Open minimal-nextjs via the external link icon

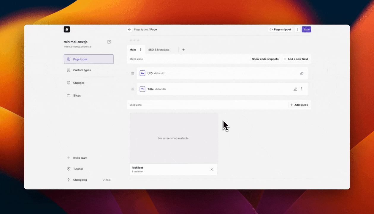(109, 42)
